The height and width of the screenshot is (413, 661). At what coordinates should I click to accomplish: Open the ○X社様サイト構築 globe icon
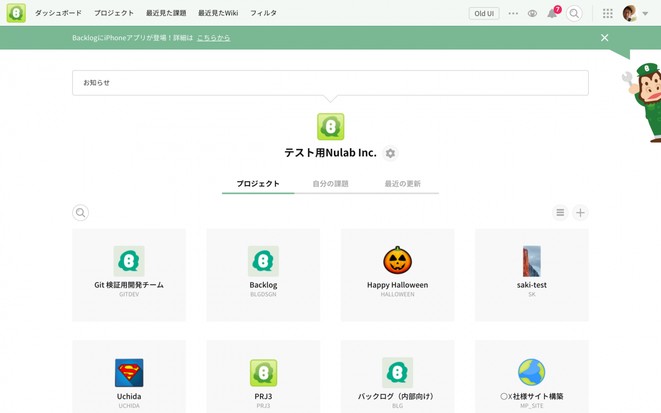pyautogui.click(x=532, y=373)
